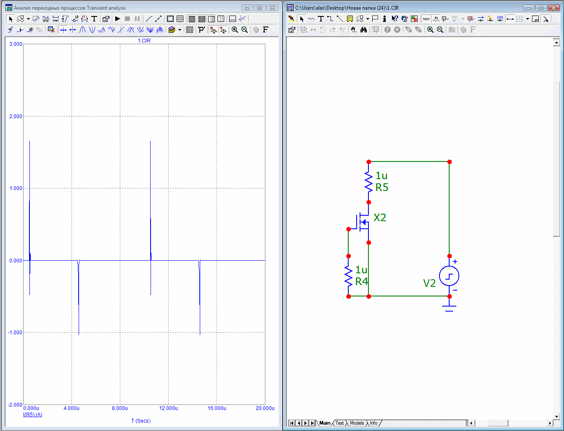
Task: Select the Info mode icon
Action: point(384,19)
